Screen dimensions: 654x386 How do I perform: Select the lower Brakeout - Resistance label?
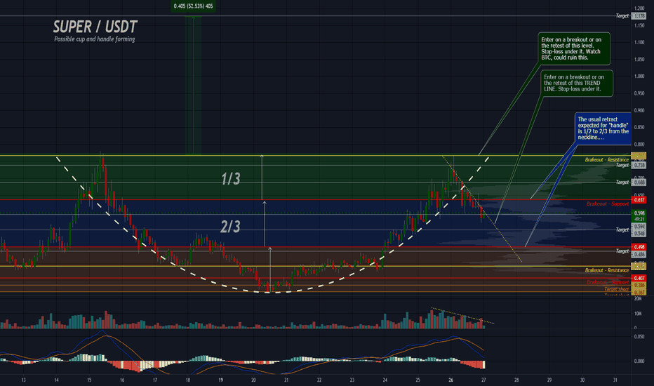click(x=606, y=270)
